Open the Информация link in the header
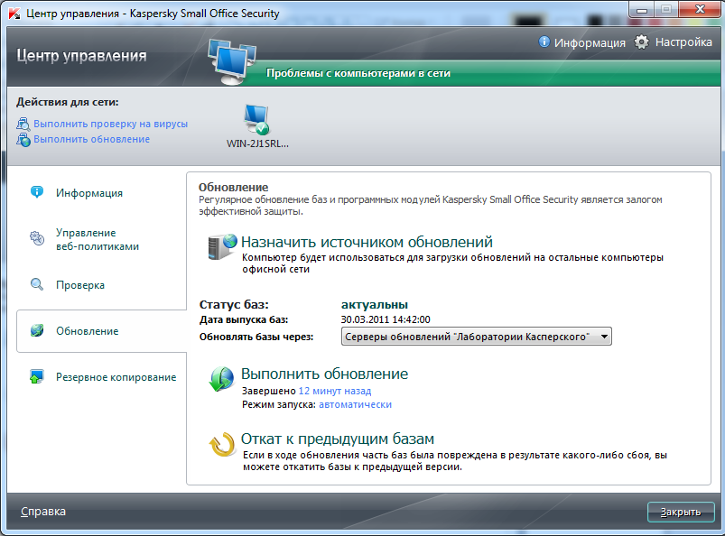Screen dimensions: 725x536 point(590,43)
